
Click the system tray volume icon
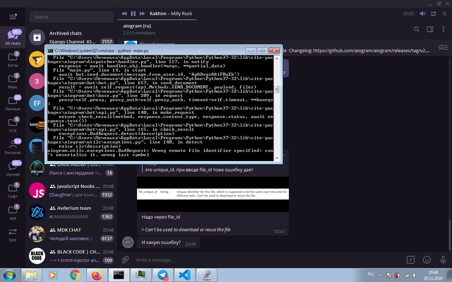pyautogui.click(x=415, y=275)
